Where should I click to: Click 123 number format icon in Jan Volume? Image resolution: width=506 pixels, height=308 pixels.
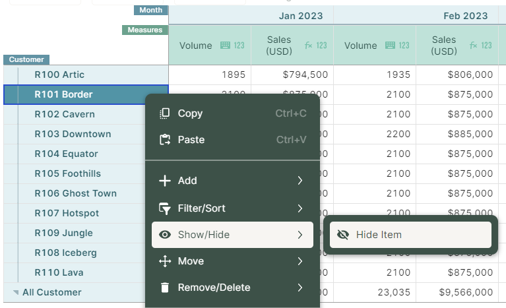(x=239, y=45)
